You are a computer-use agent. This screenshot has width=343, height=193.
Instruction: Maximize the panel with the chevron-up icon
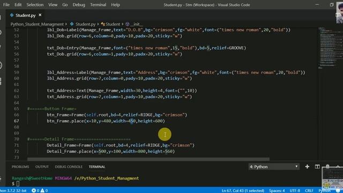coord(338,167)
